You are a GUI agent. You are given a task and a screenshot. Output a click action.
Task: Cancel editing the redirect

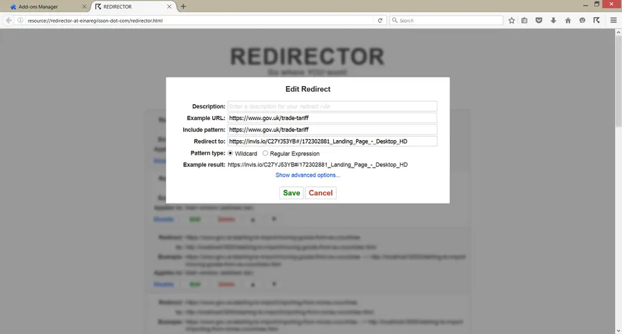321,193
